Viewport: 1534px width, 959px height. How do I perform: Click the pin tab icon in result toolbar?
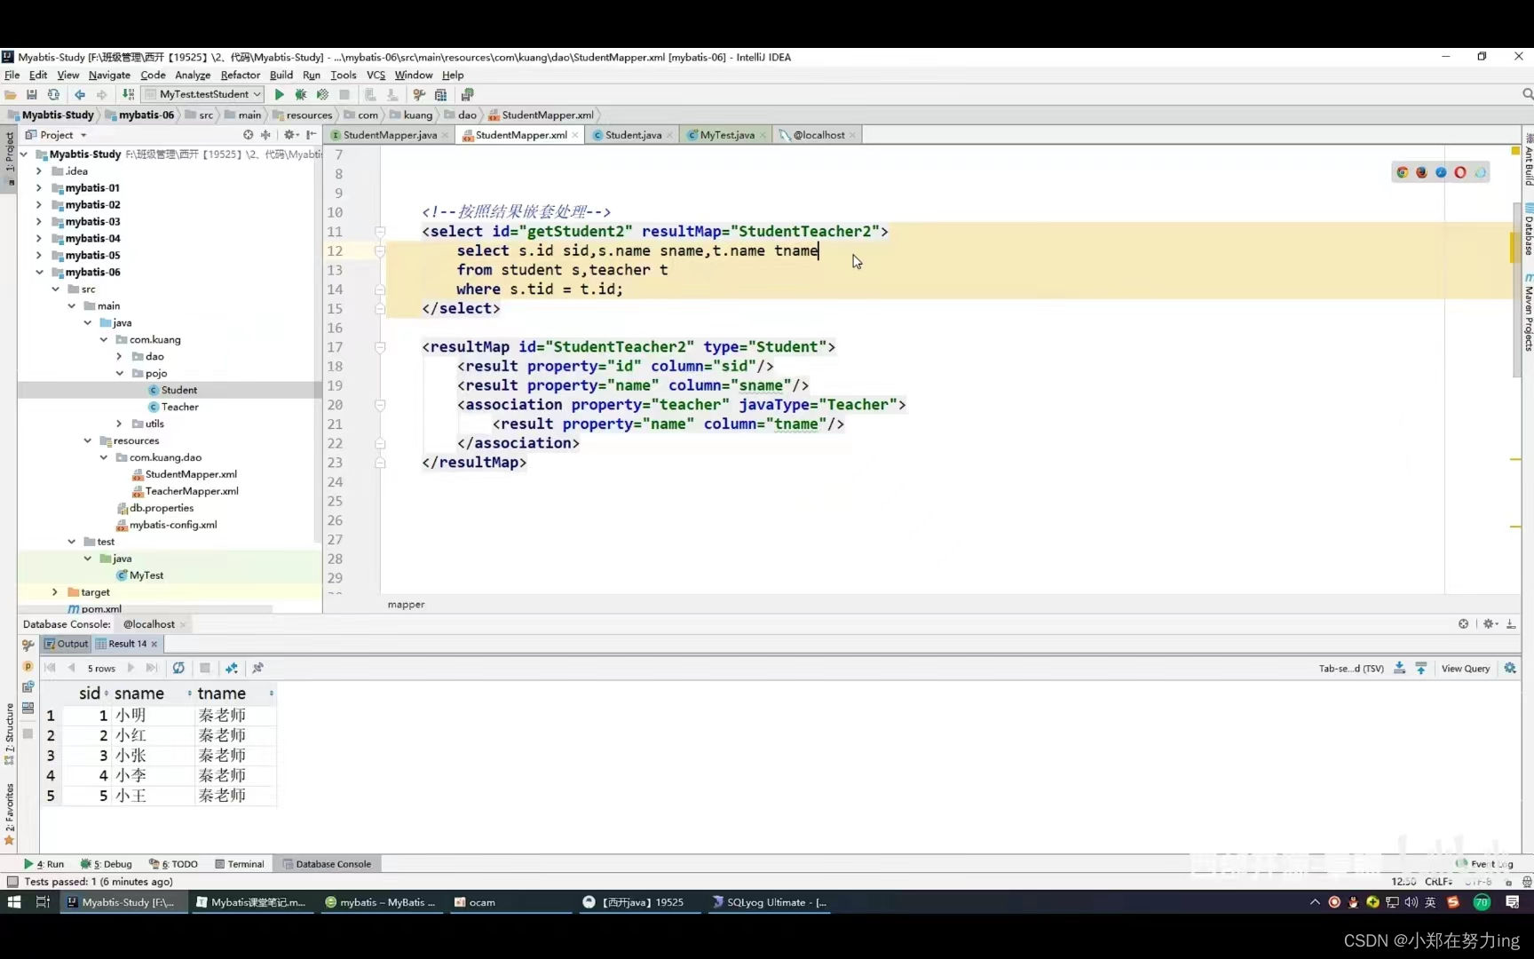pos(257,668)
